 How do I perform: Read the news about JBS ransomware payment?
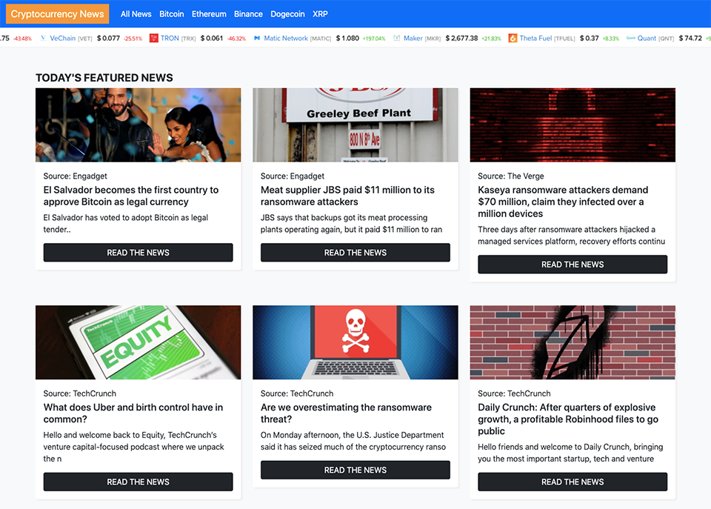(x=355, y=253)
